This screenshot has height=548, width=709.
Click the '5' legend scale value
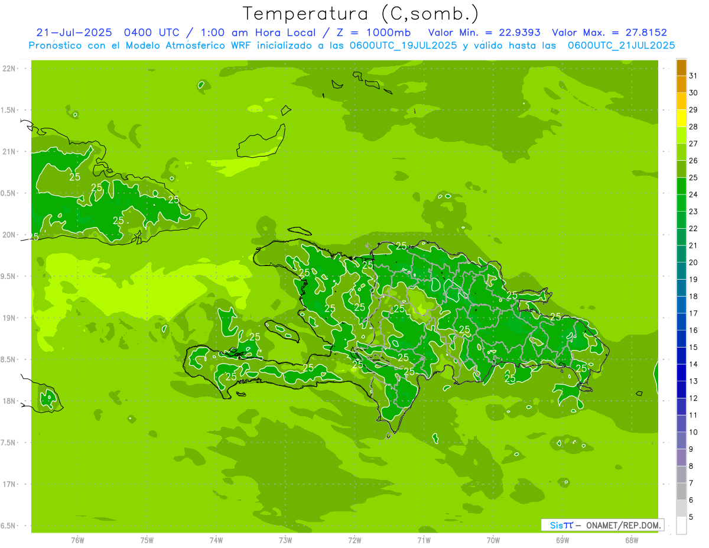[691, 517]
